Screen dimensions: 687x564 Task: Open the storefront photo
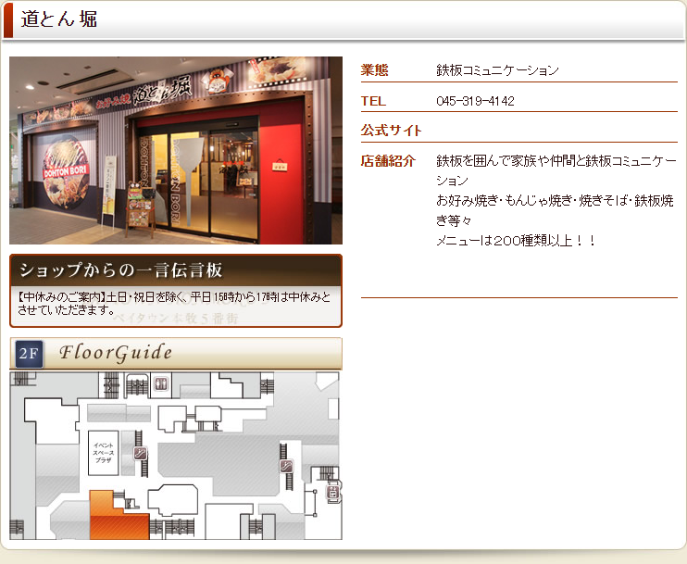(176, 150)
